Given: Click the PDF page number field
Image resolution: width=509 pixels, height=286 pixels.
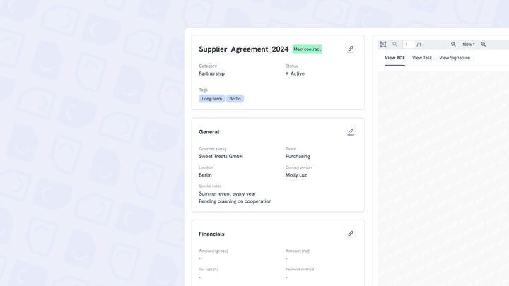Looking at the screenshot, I should pos(409,44).
